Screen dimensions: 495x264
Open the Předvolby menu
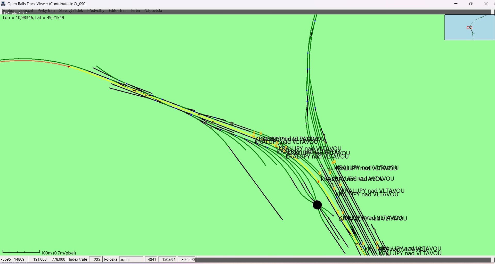click(96, 11)
